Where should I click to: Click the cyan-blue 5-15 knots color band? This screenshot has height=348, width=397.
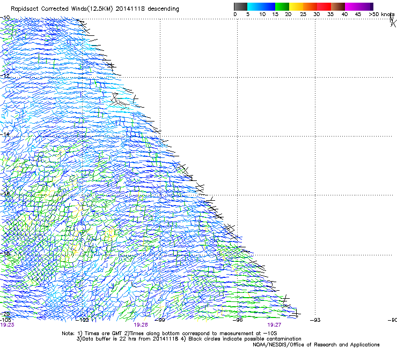261,6
